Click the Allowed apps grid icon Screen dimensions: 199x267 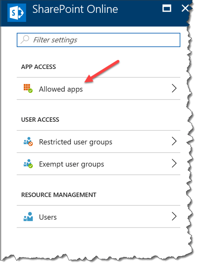coord(28,88)
